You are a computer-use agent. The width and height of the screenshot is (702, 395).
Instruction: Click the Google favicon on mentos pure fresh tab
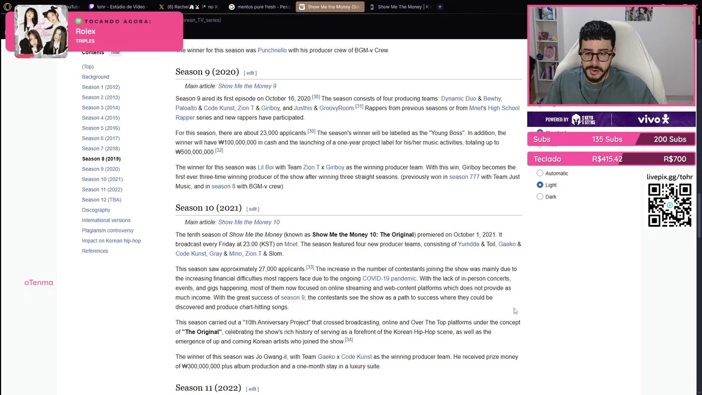pyautogui.click(x=231, y=7)
